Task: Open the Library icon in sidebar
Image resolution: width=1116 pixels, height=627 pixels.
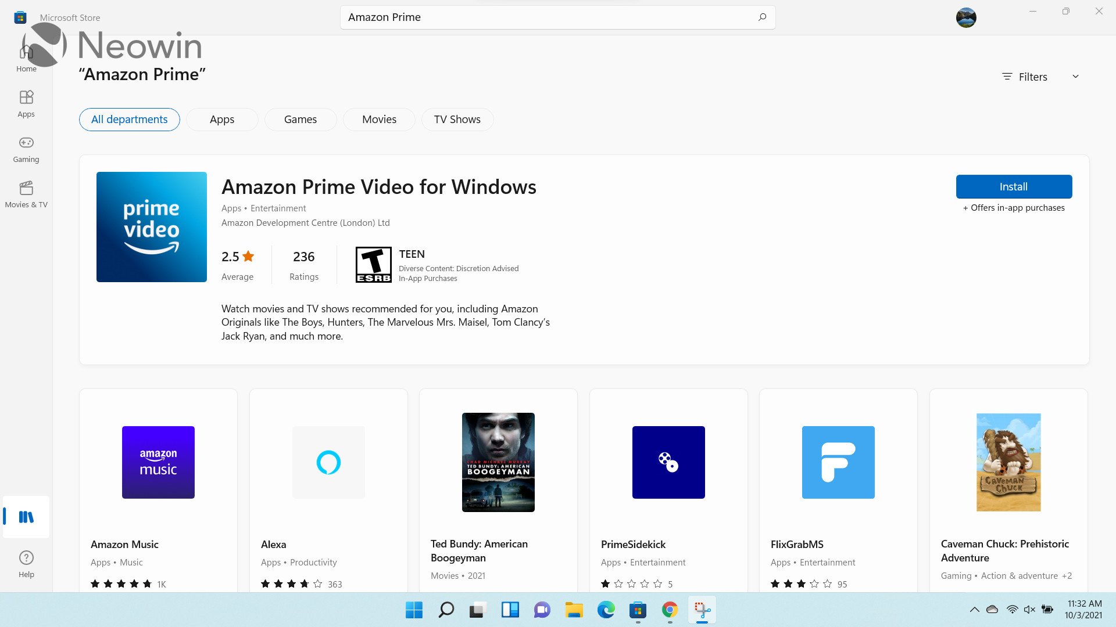Action: pyautogui.click(x=26, y=517)
